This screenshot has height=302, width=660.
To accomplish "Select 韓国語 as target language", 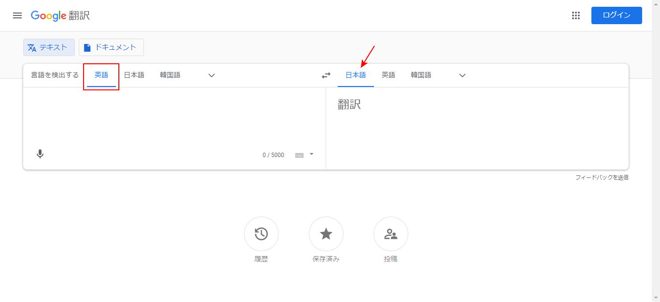I will pyautogui.click(x=421, y=75).
